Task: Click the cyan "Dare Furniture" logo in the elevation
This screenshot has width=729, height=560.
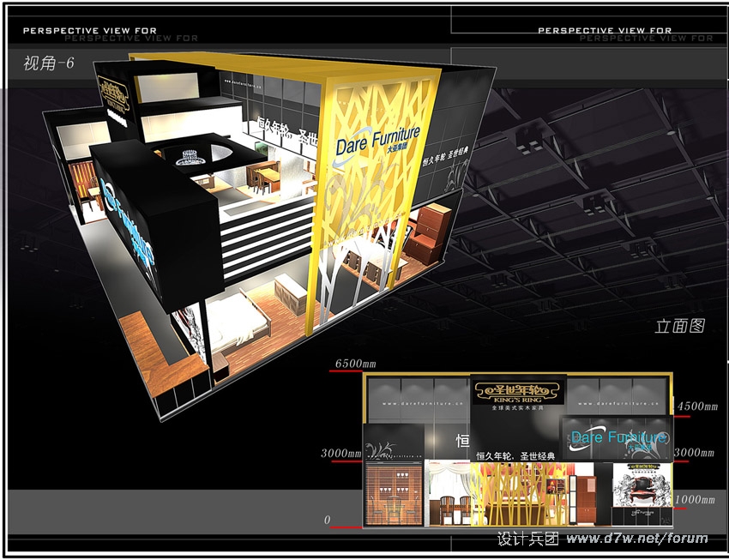Action: click(x=618, y=438)
